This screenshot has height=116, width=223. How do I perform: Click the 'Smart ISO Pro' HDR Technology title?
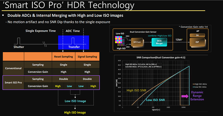69,5
